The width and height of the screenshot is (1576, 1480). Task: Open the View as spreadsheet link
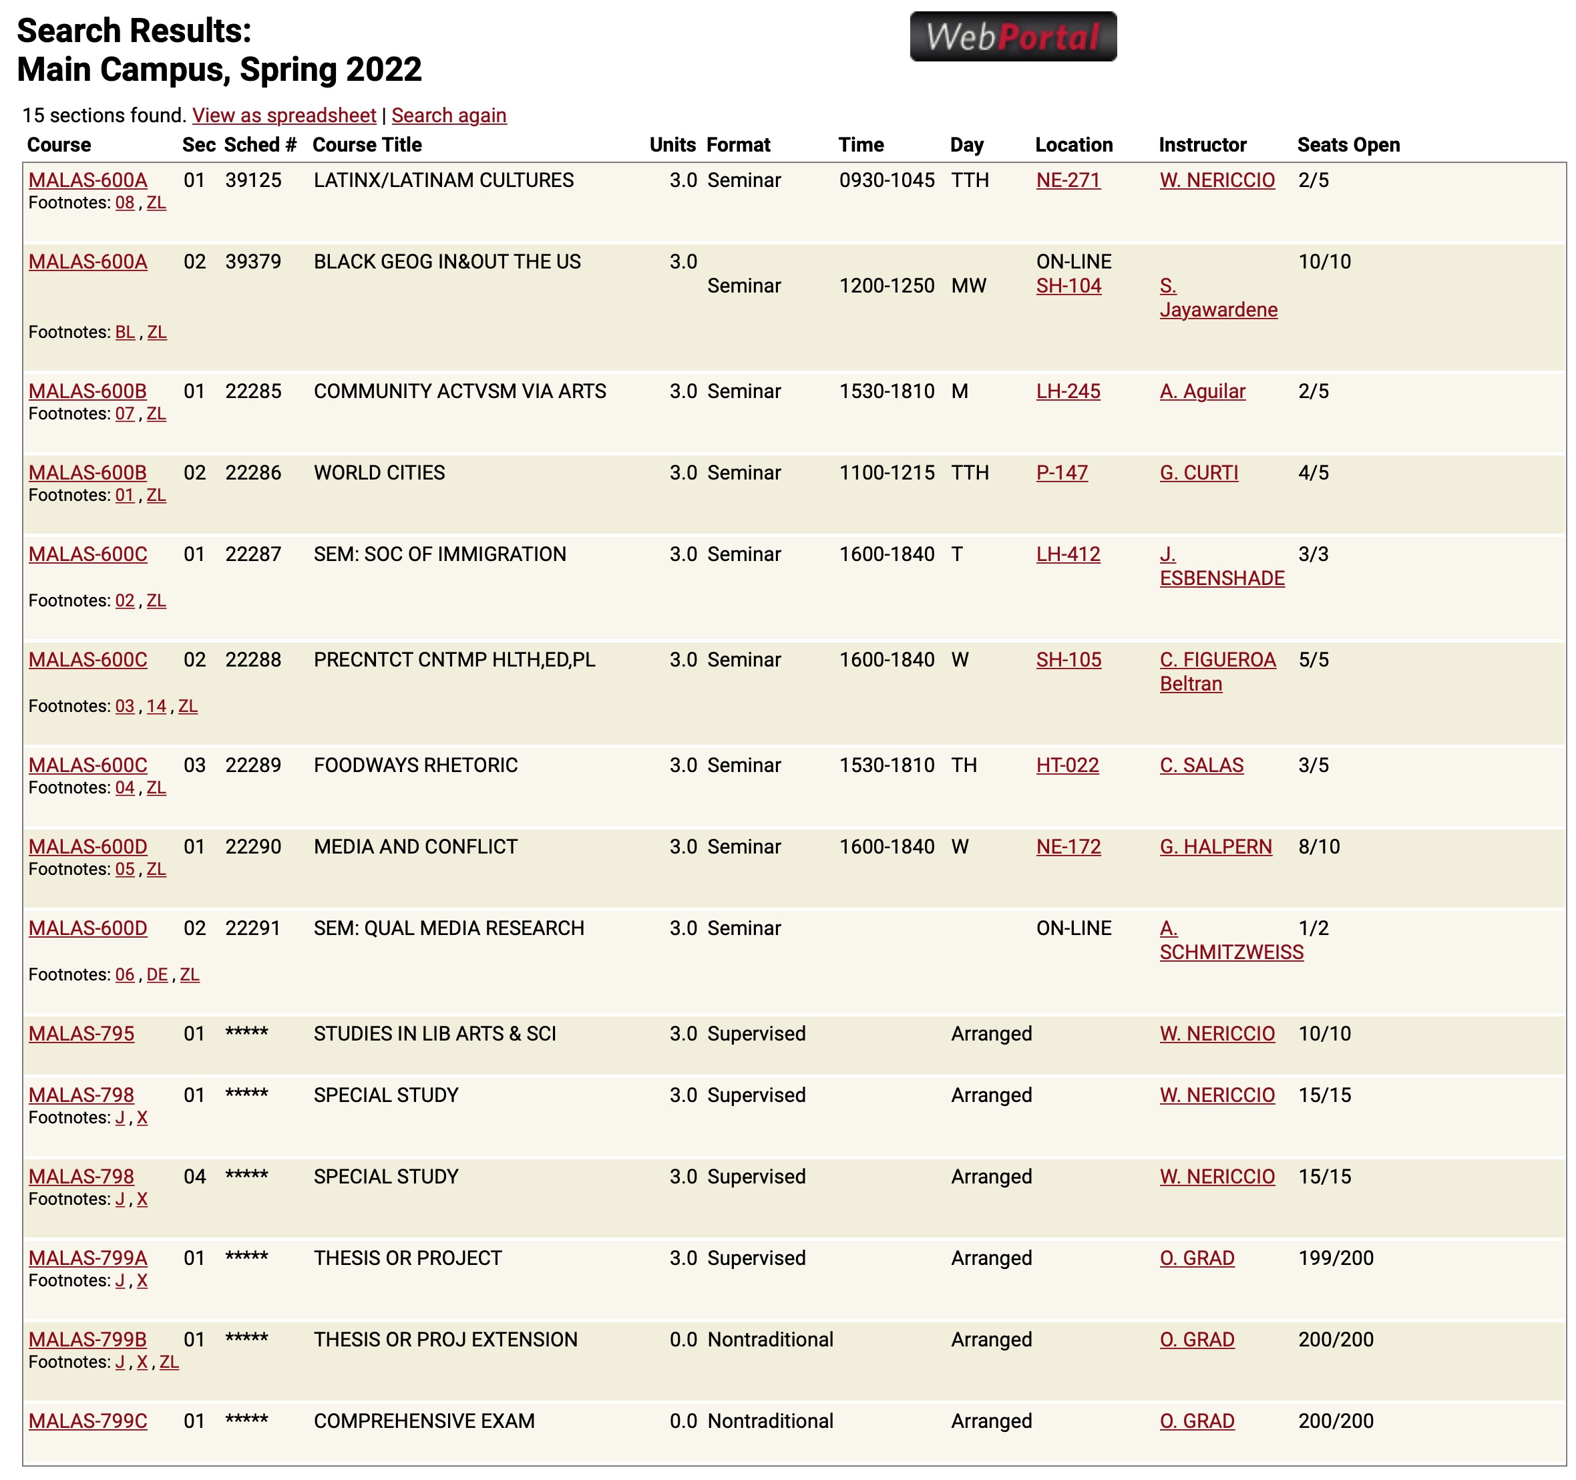[283, 115]
